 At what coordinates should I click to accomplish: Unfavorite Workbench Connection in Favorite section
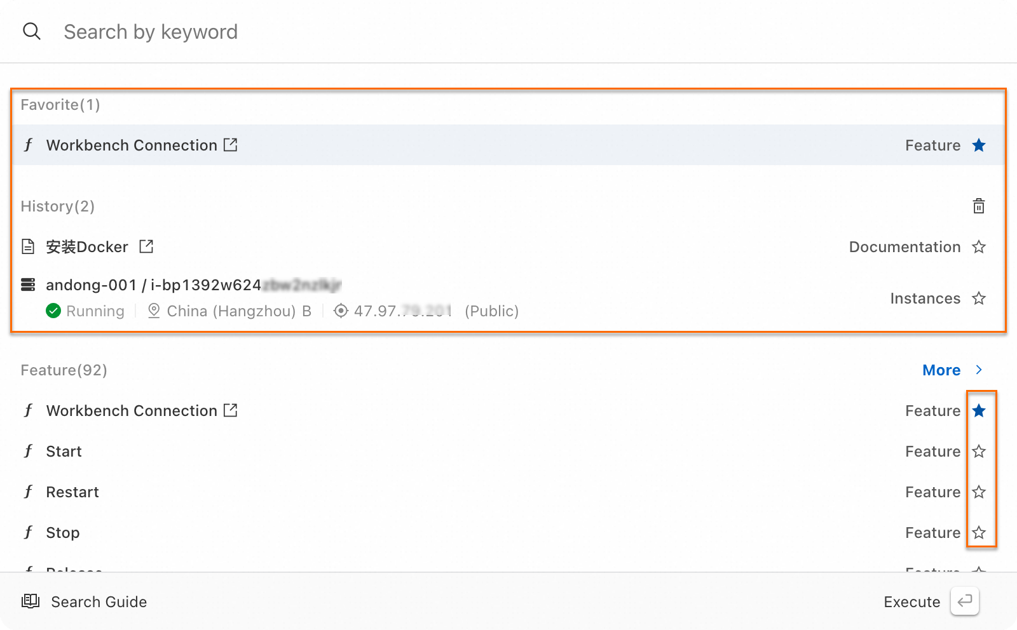tap(978, 145)
